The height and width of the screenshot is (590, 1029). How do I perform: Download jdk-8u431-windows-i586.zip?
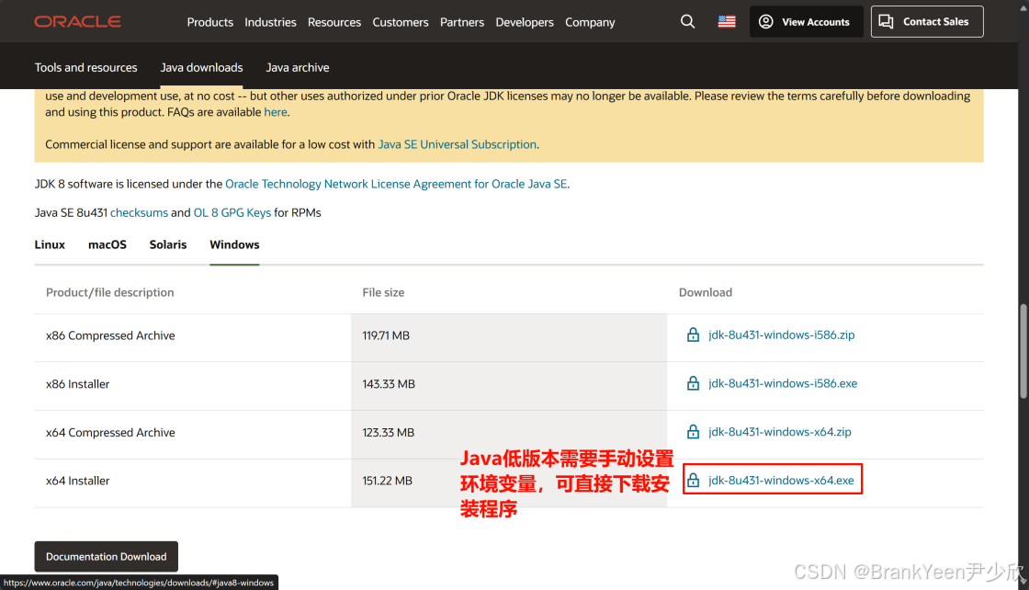pos(782,335)
